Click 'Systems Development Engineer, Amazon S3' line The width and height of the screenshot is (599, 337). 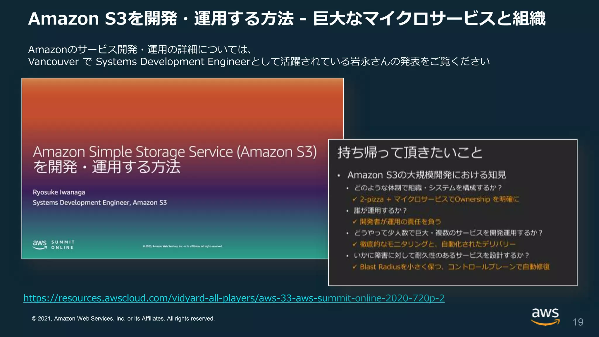[x=100, y=203]
